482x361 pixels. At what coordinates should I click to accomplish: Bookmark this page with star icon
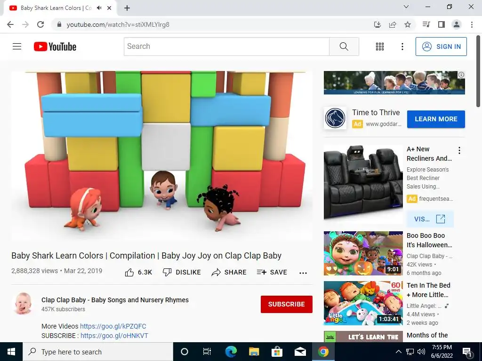click(408, 24)
